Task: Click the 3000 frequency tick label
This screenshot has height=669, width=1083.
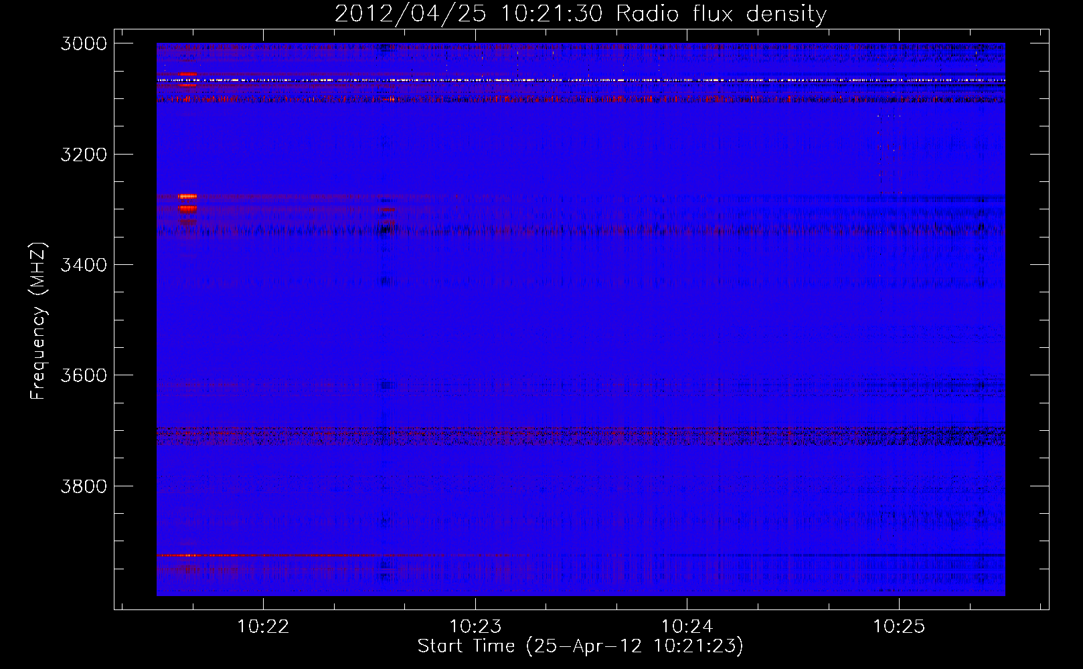Action: [84, 43]
